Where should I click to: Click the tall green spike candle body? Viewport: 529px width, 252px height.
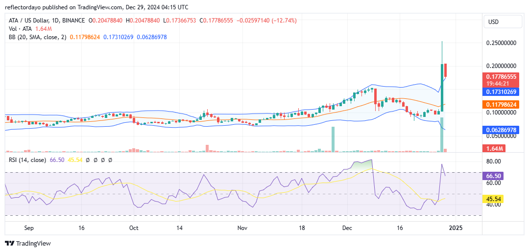tap(442, 88)
